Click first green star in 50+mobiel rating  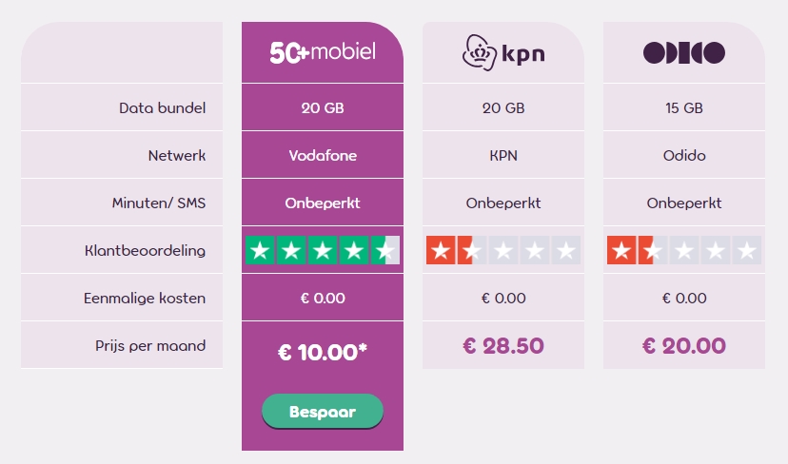[x=260, y=250]
